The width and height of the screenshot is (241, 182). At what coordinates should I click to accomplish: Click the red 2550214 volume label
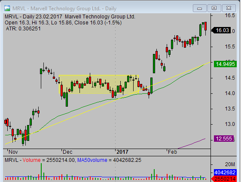click(224, 179)
